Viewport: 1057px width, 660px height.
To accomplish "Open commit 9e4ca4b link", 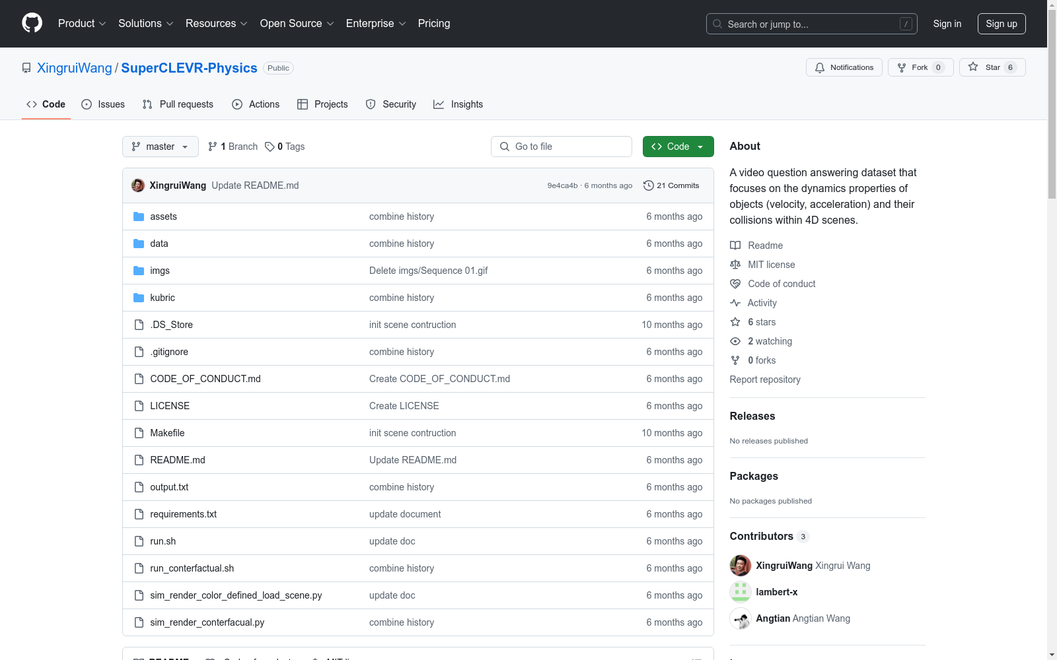I will (x=562, y=185).
